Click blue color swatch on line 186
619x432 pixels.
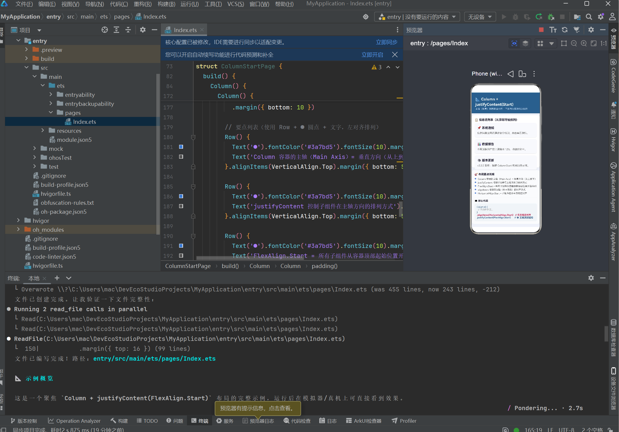(181, 196)
